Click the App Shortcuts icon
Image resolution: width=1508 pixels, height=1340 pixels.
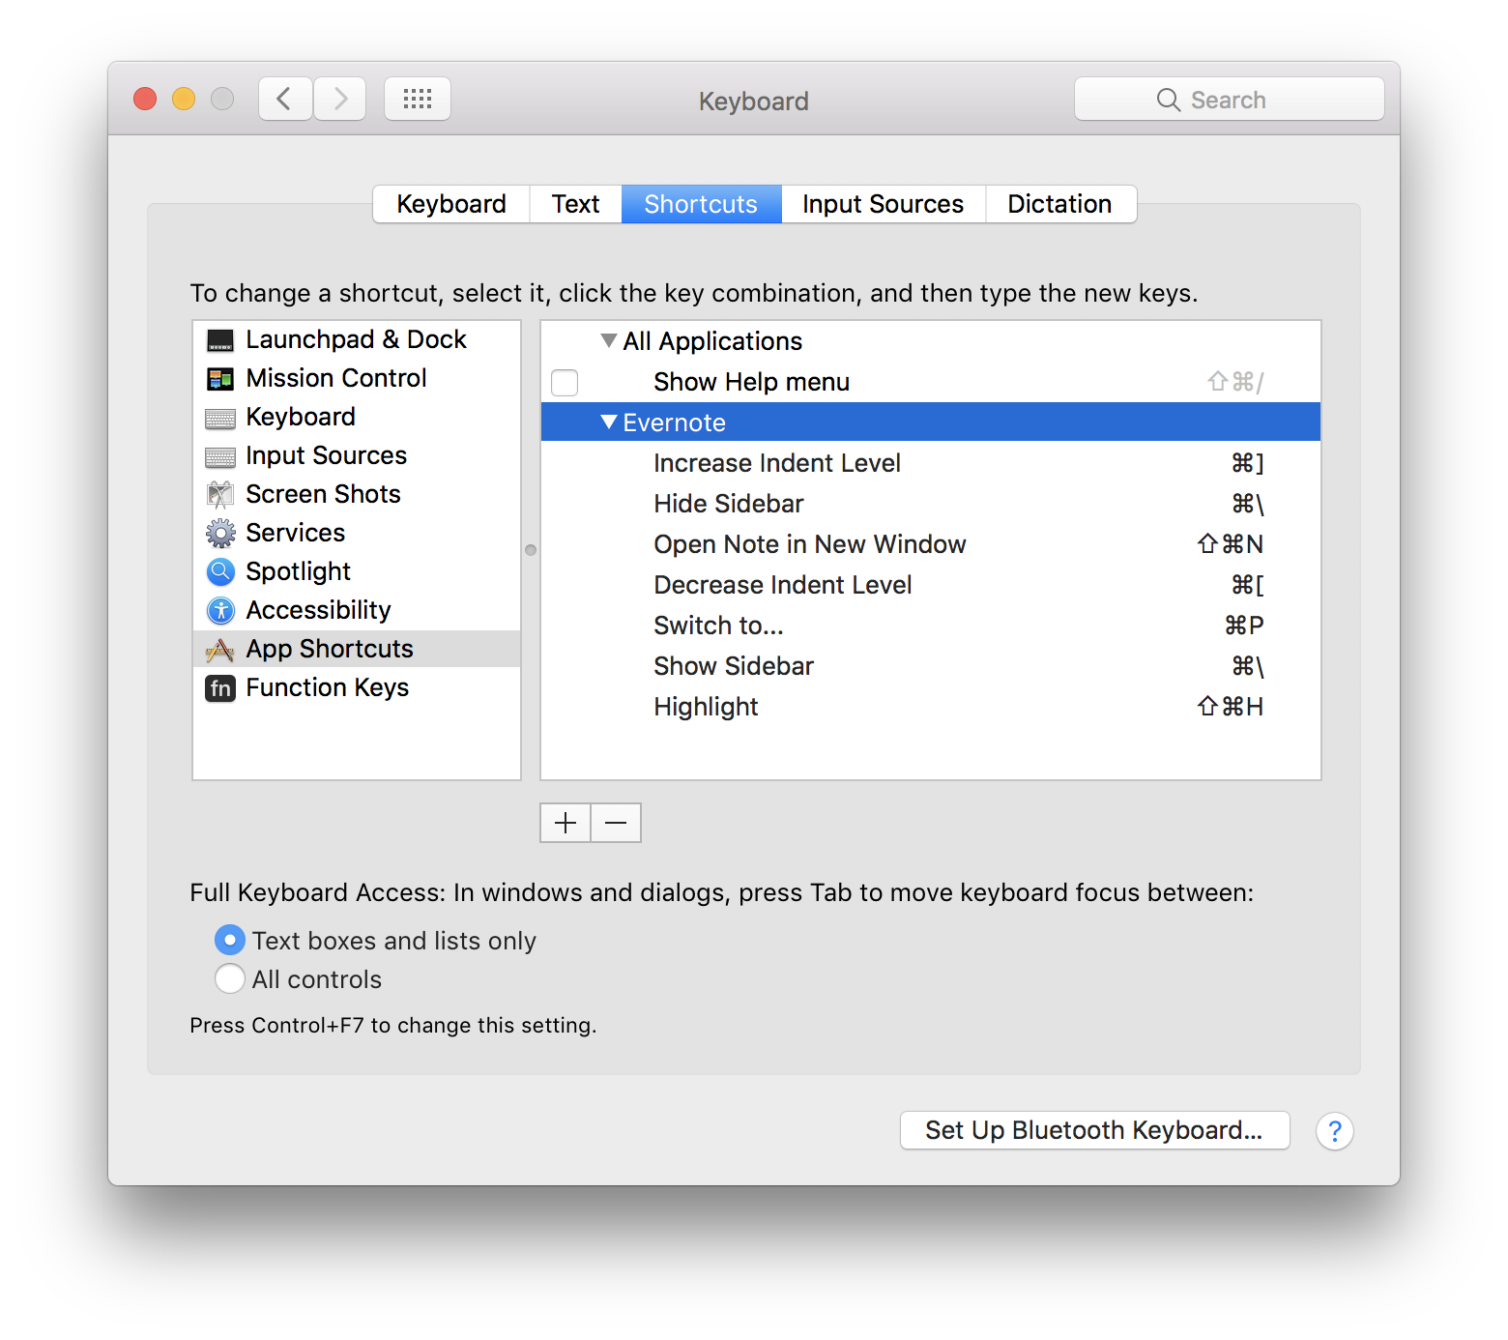220,650
